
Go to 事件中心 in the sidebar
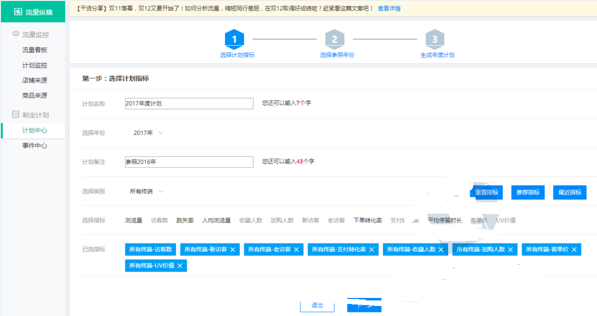click(x=35, y=145)
